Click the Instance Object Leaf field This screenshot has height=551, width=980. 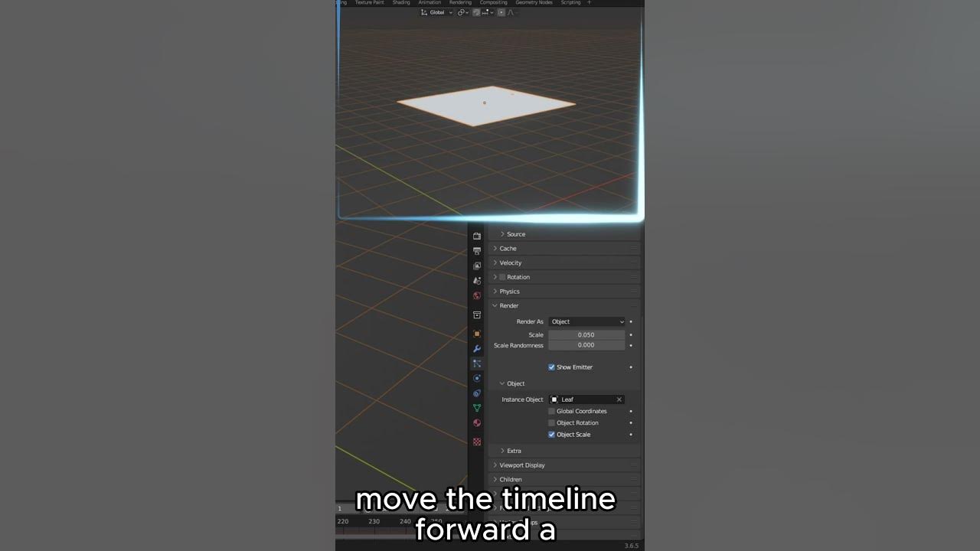(586, 399)
